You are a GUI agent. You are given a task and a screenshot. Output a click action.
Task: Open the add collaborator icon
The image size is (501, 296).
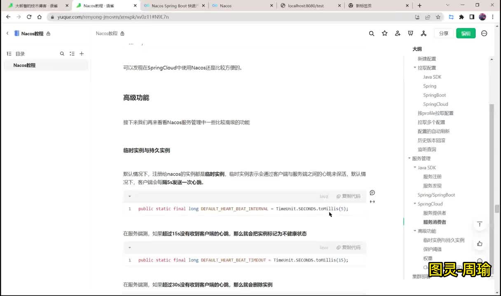398,33
